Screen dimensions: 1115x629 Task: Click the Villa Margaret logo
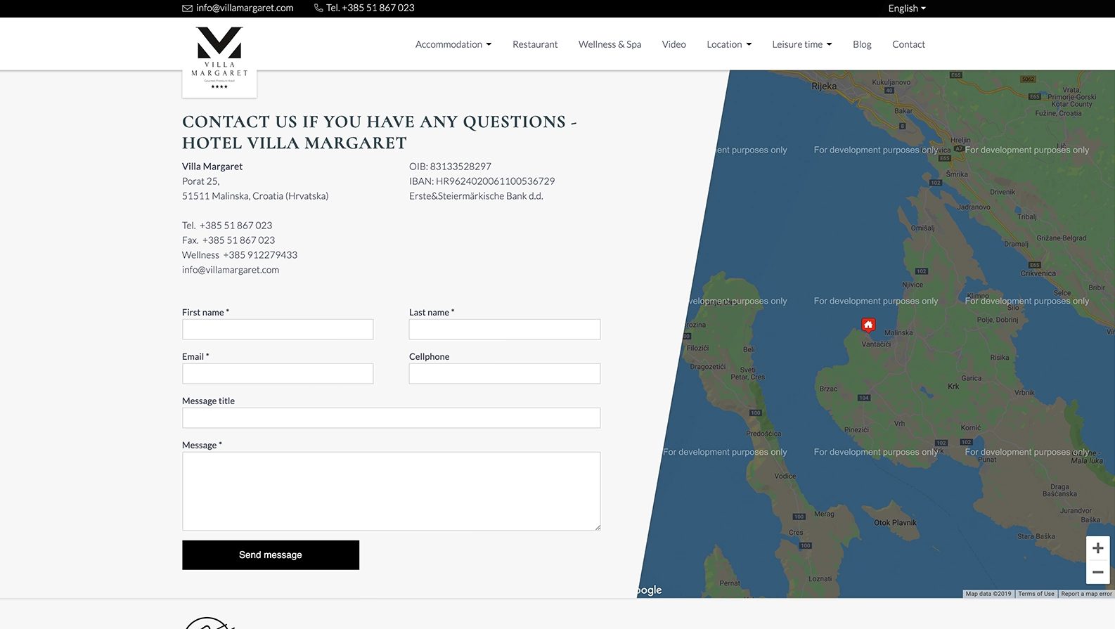pyautogui.click(x=219, y=58)
